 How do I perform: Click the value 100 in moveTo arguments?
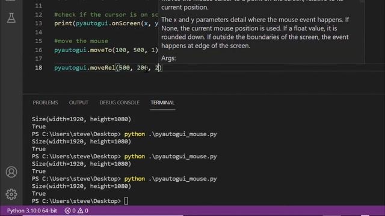121,50
